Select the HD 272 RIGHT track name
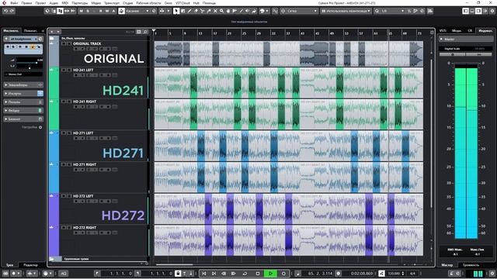The image size is (497, 279). click(x=85, y=227)
